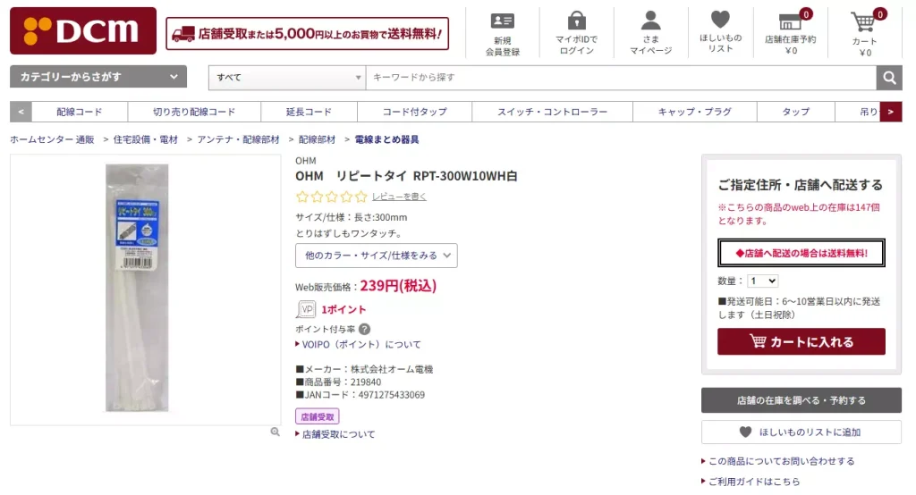
Task: Click the search magnifier button
Action: pos(889,78)
